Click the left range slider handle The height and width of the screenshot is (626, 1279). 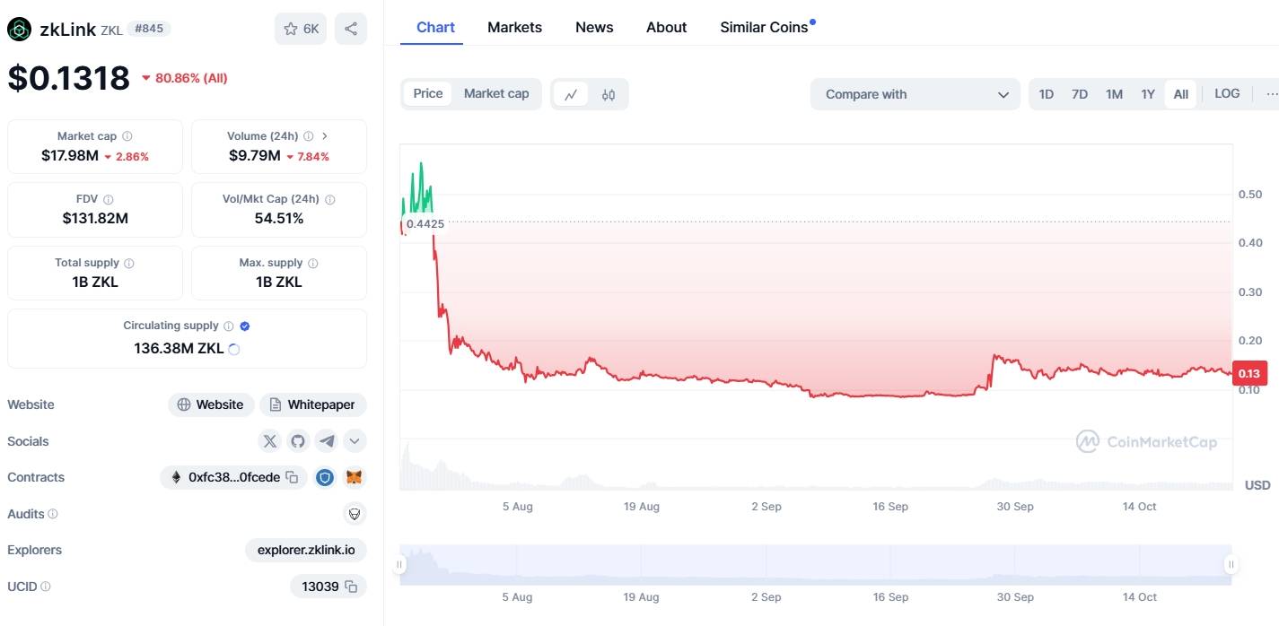coord(400,564)
